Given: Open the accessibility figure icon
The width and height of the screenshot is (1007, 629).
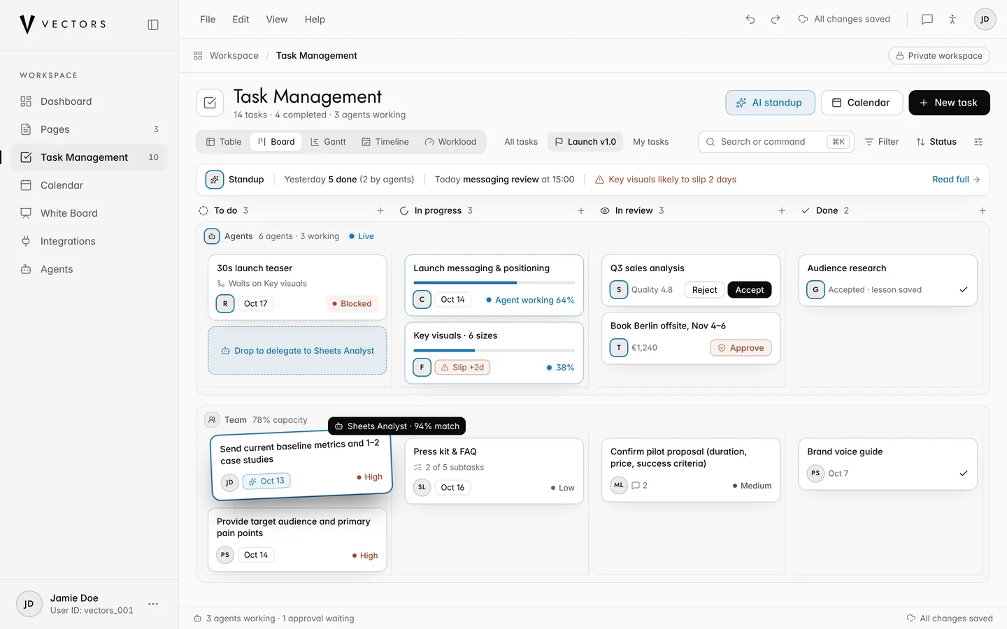Looking at the screenshot, I should click(952, 20).
